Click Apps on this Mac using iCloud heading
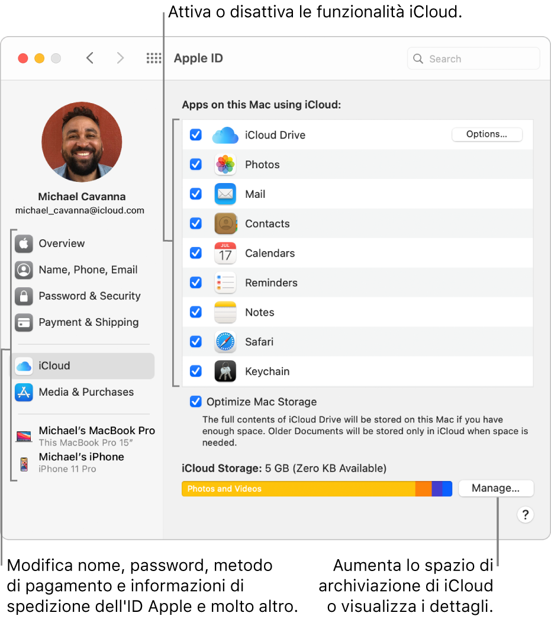 click(x=261, y=105)
